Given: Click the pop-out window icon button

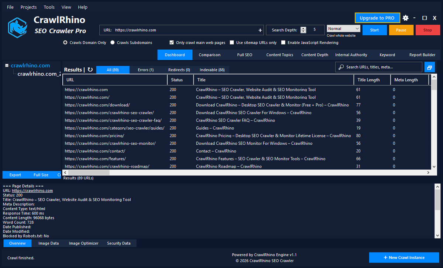Looking at the screenshot, I should (x=430, y=67).
